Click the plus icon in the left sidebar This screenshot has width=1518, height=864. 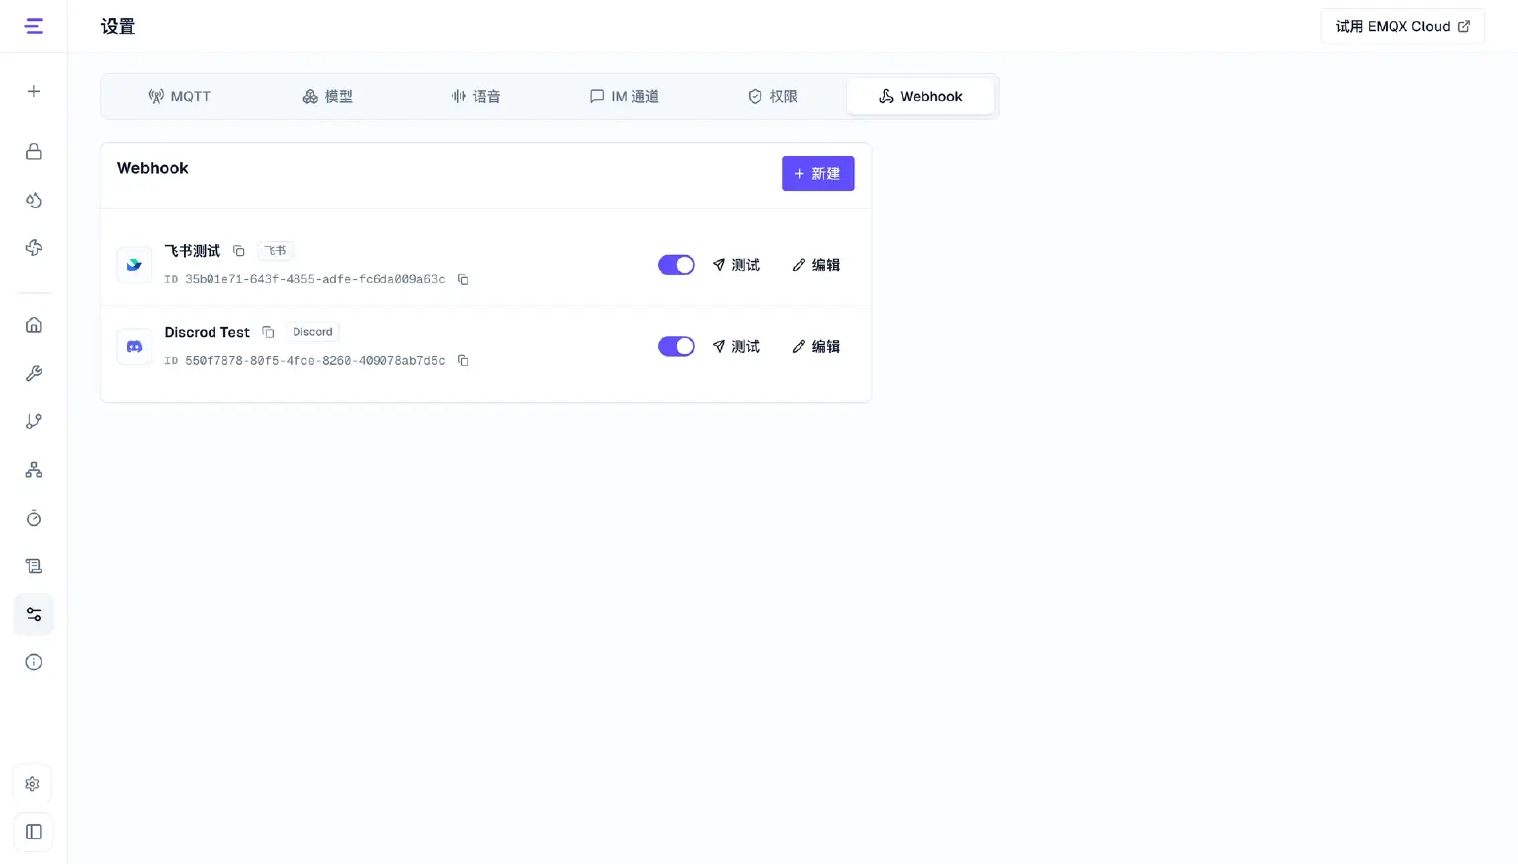pyautogui.click(x=34, y=91)
